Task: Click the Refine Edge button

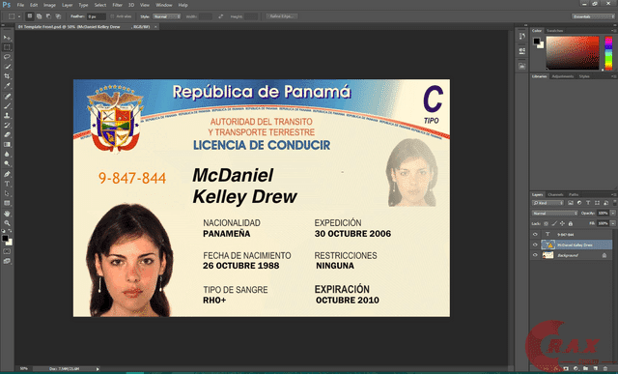Action: tap(281, 16)
